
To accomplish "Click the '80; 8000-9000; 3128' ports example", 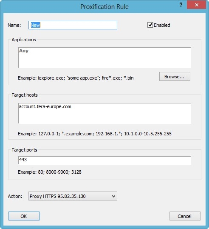I will (x=59, y=172).
